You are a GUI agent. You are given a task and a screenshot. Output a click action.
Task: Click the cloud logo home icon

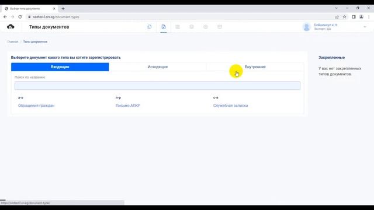point(11,27)
